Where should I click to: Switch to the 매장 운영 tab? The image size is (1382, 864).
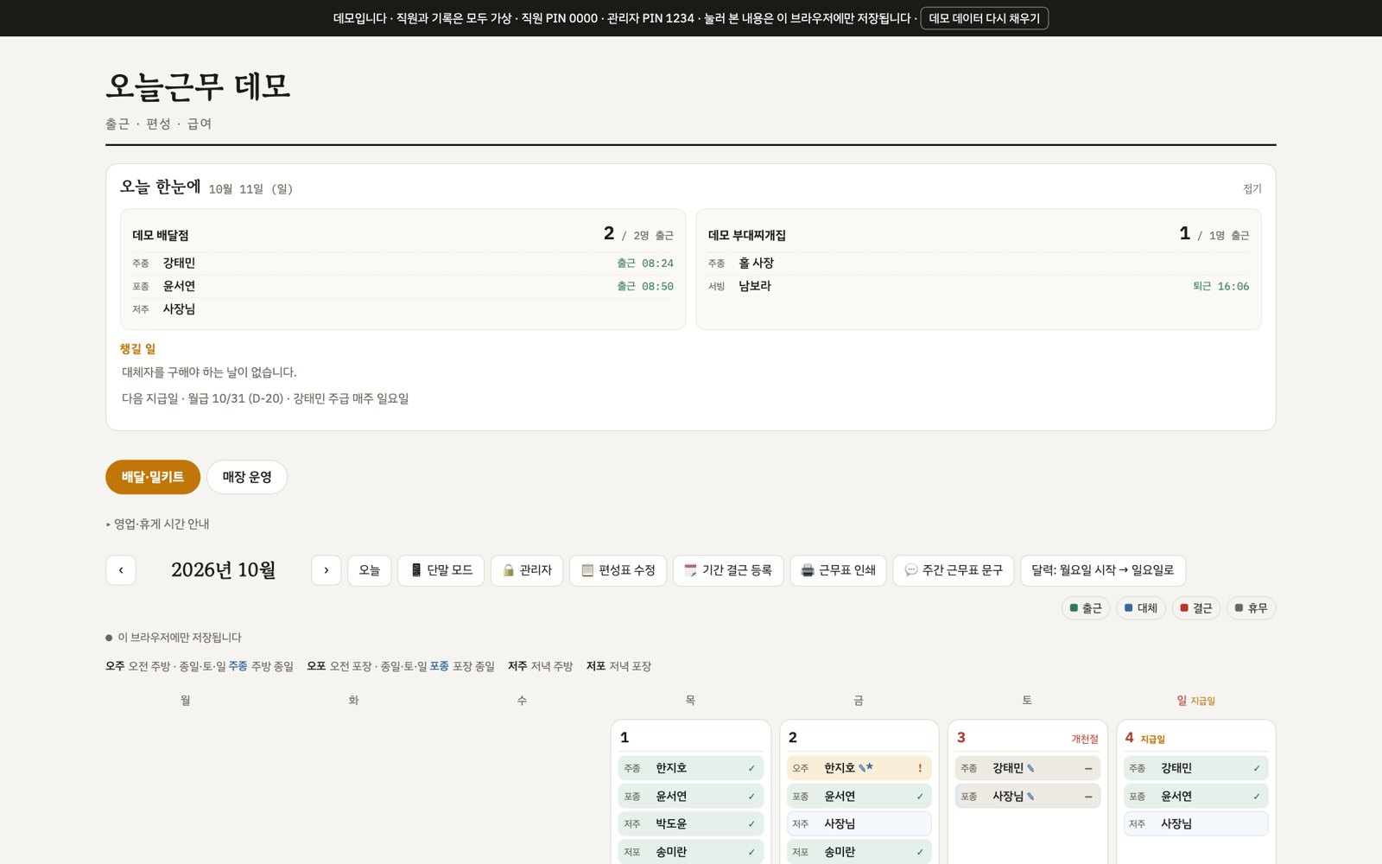point(247,477)
